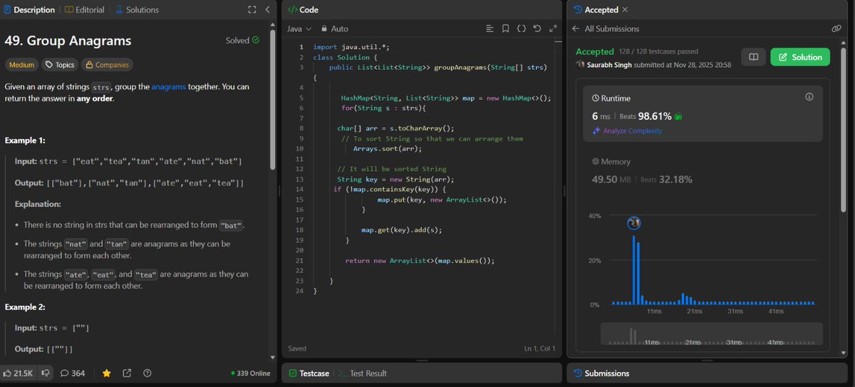This screenshot has height=387, width=855.
Task: Open the help question mark icon
Action: (147, 373)
